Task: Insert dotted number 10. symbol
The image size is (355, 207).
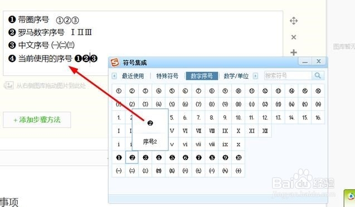Action: tap(239, 117)
